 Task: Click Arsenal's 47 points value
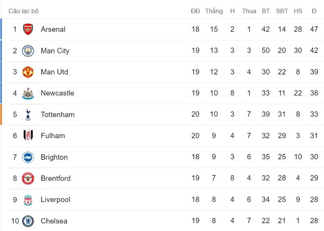(x=314, y=29)
